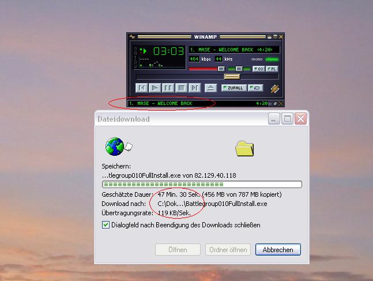Click the Winamp lightning bolt logo
The height and width of the screenshot is (281, 373).
tap(274, 89)
